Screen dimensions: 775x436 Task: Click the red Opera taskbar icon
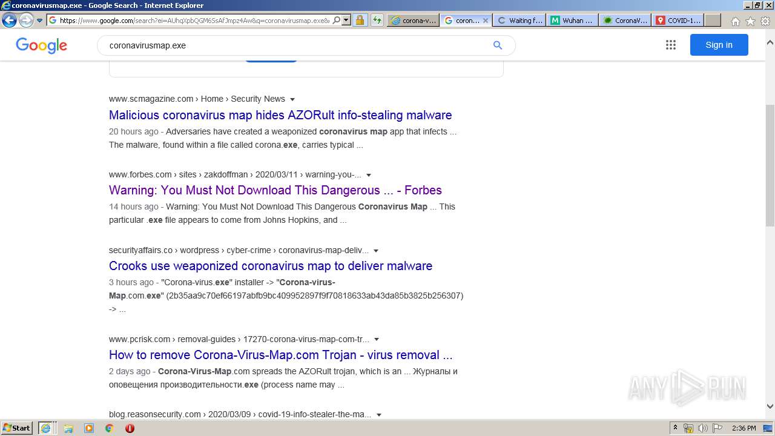[130, 428]
